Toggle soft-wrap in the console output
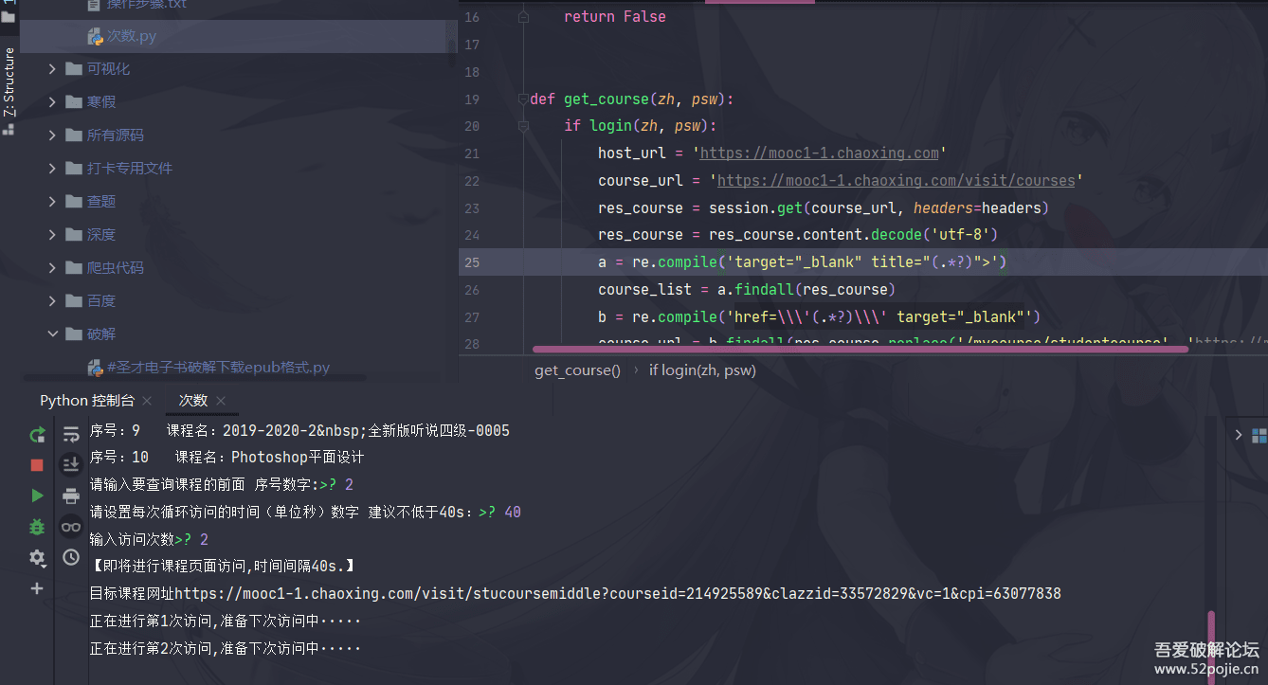 pos(71,435)
